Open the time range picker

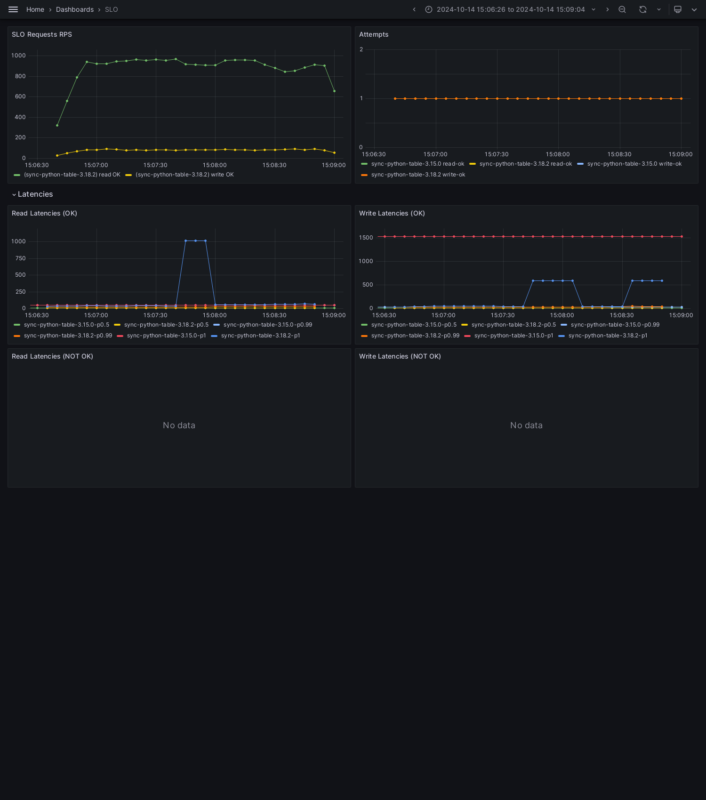511,9
